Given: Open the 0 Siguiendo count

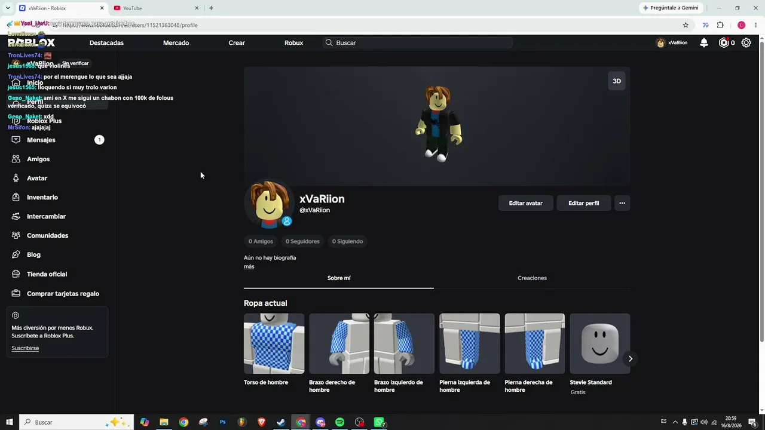Looking at the screenshot, I should click(x=347, y=241).
